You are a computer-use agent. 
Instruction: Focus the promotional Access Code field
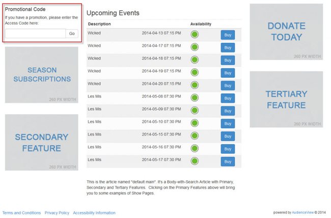pyautogui.click(x=36, y=34)
